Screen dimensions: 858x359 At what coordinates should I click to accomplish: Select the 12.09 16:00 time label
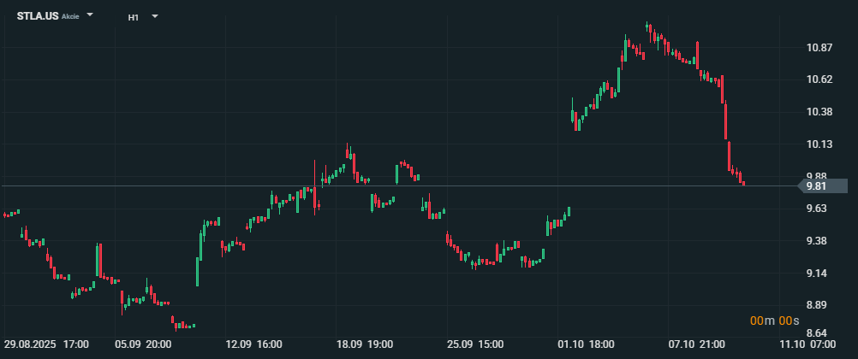253,344
